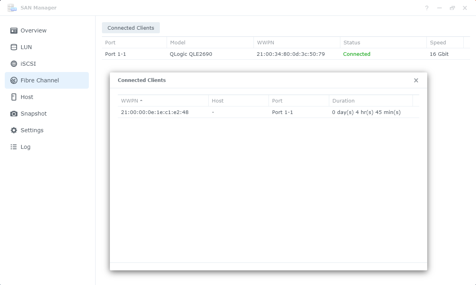Open the Settings gear icon
This screenshot has height=285, width=476.
tap(14, 130)
